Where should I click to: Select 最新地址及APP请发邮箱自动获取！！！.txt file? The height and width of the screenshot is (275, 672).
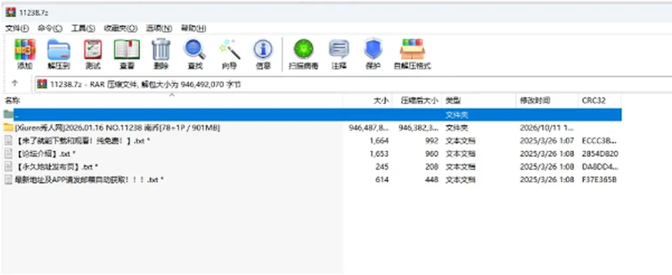[89, 179]
